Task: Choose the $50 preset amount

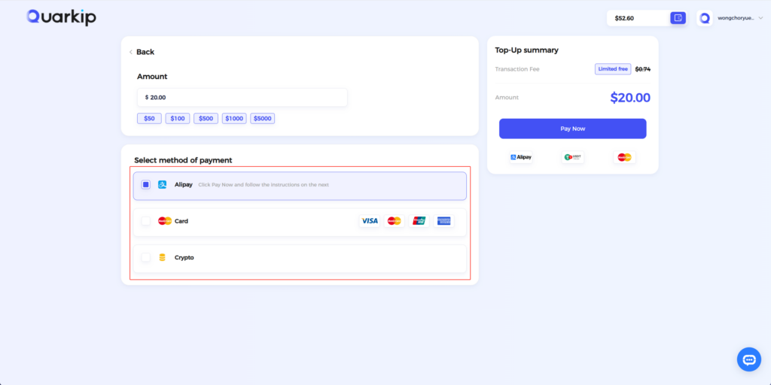Action: tap(150, 118)
